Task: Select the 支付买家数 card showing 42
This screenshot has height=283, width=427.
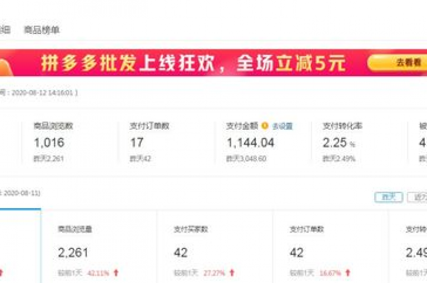Action: (215, 247)
